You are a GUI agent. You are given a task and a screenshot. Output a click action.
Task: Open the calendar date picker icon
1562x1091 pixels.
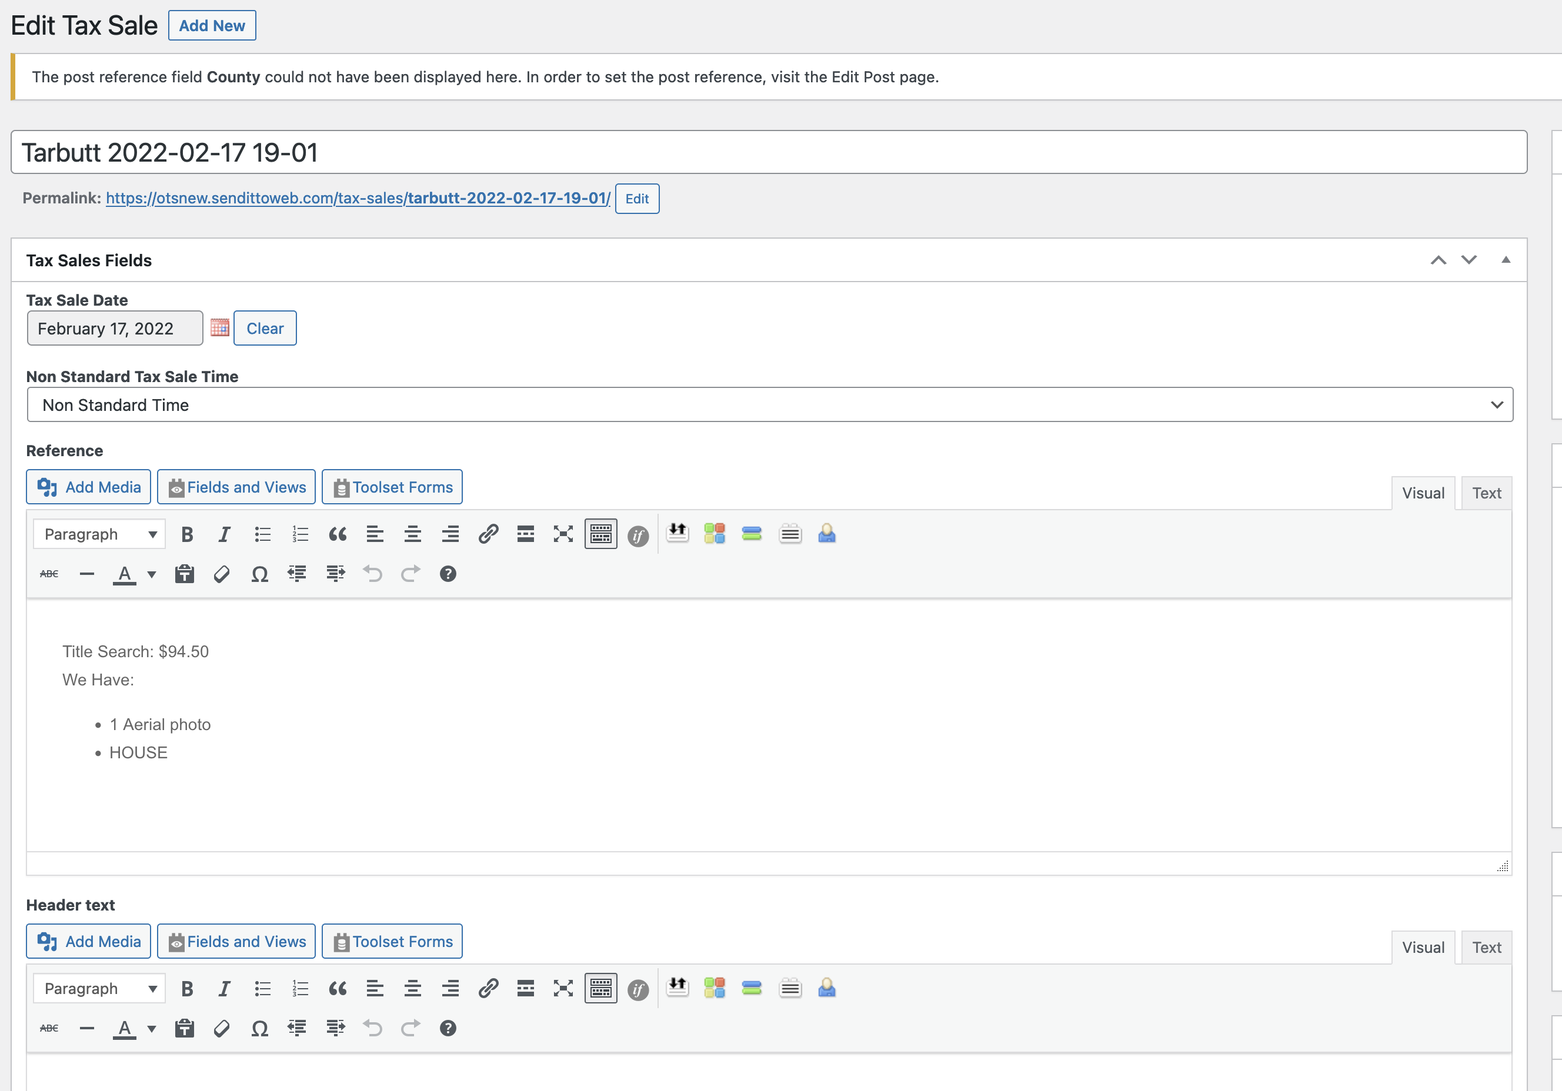[220, 328]
